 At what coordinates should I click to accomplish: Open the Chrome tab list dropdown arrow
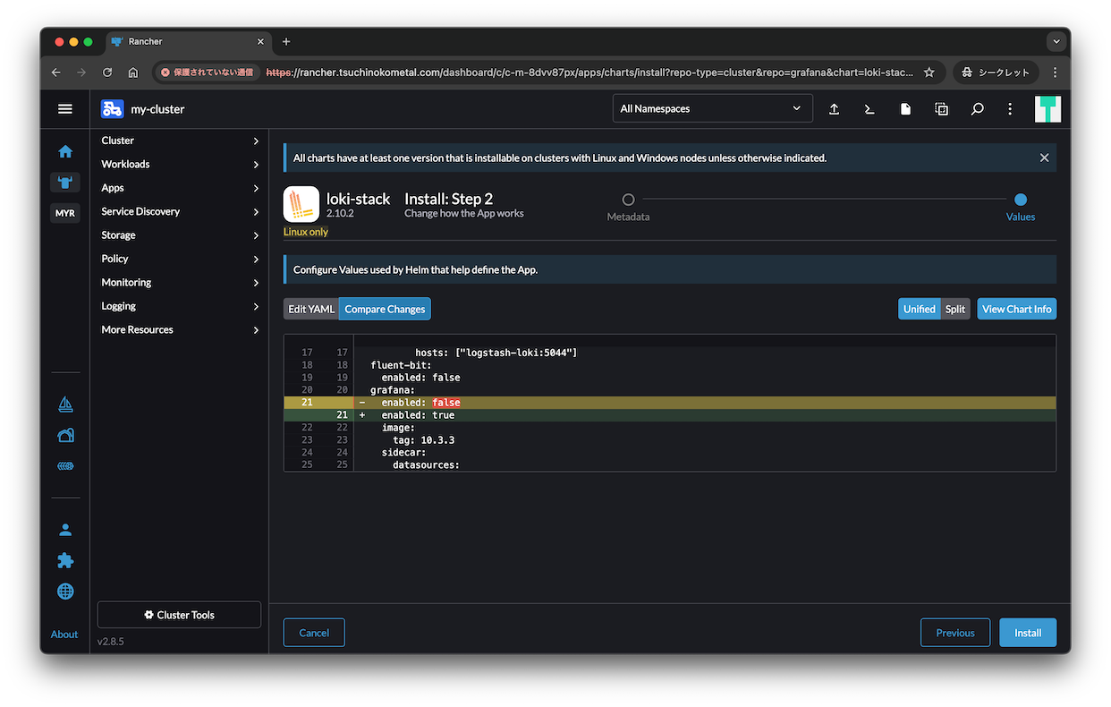pyautogui.click(x=1056, y=41)
